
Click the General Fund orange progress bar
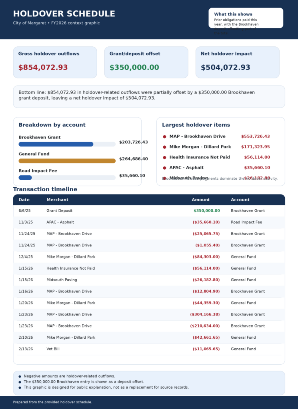[x=67, y=161]
